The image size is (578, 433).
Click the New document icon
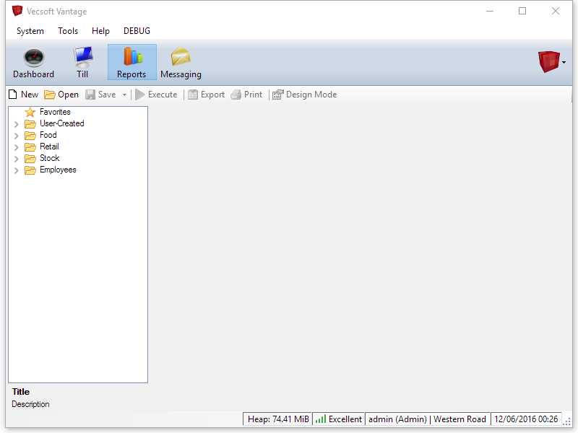(12, 95)
